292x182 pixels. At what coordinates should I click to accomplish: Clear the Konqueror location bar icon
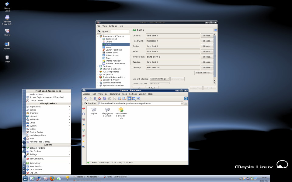[x=86, y=103]
